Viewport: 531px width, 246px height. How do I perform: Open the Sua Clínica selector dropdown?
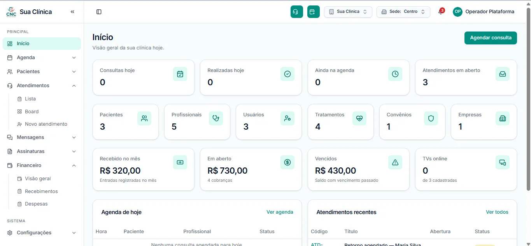[x=348, y=12]
